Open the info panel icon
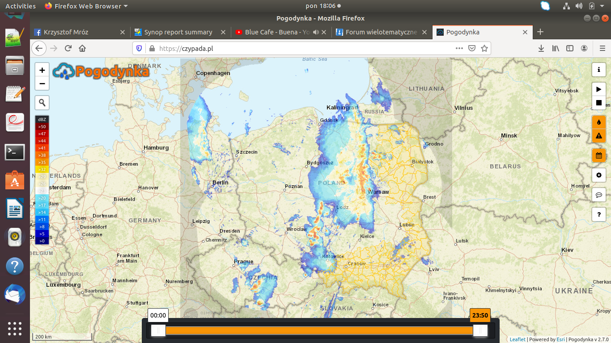Screen dimensions: 611x343 [x=598, y=70]
